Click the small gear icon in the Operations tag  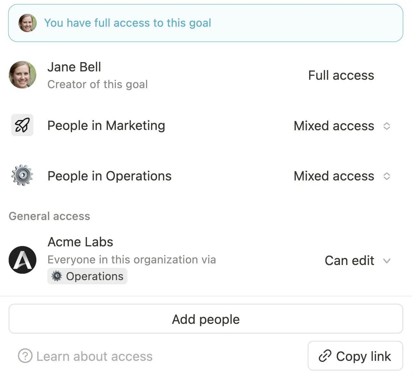(x=57, y=276)
